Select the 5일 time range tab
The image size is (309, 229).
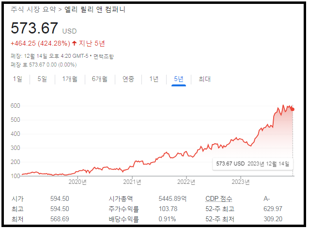tap(42, 79)
